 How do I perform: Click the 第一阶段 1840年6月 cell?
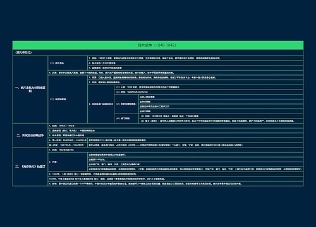click(x=68, y=140)
